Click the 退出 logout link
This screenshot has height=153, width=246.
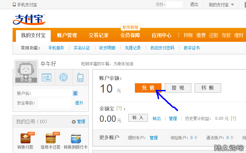(194, 5)
